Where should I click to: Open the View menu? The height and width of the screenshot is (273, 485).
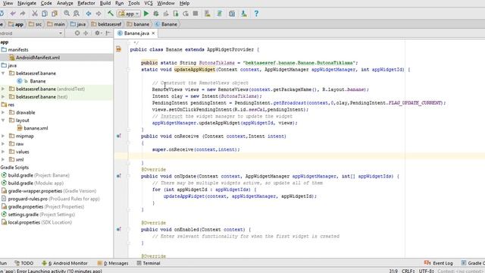point(8,3)
